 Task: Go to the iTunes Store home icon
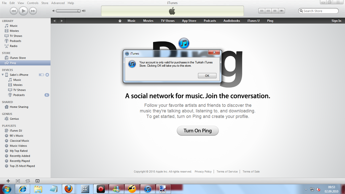pos(120,21)
